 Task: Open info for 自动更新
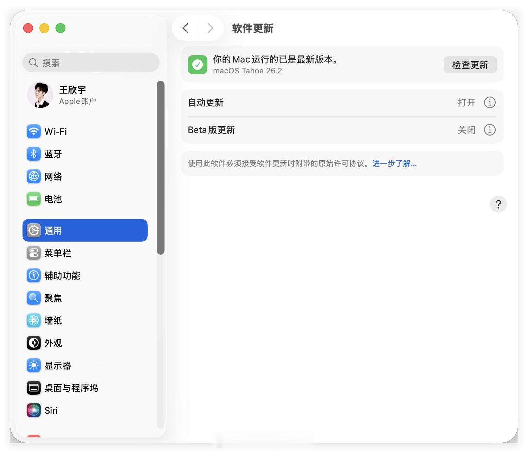click(490, 103)
